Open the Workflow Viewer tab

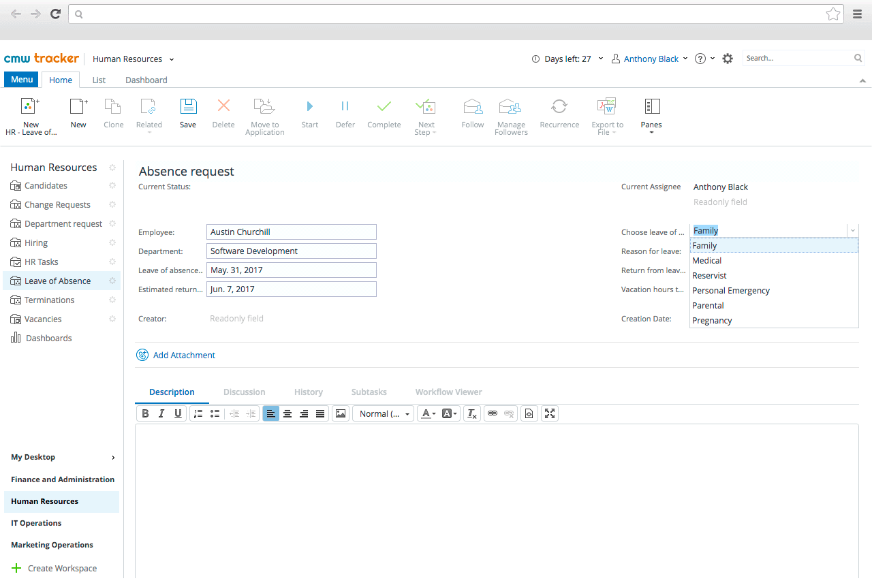(x=448, y=392)
